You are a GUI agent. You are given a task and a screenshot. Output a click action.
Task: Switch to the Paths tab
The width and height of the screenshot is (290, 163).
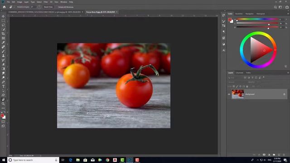pyautogui.click(x=248, y=73)
